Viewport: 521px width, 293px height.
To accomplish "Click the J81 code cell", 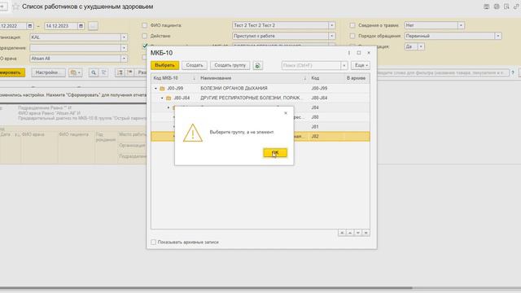I will point(315,127).
